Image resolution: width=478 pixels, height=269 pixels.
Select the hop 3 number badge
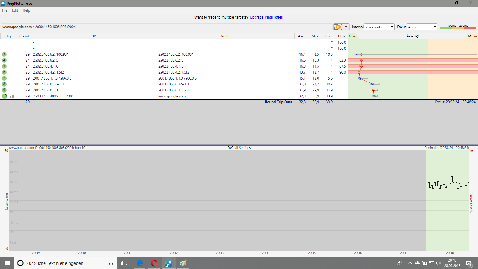pos(4,54)
